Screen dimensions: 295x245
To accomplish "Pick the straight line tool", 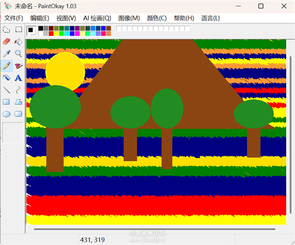I will 6,90.
